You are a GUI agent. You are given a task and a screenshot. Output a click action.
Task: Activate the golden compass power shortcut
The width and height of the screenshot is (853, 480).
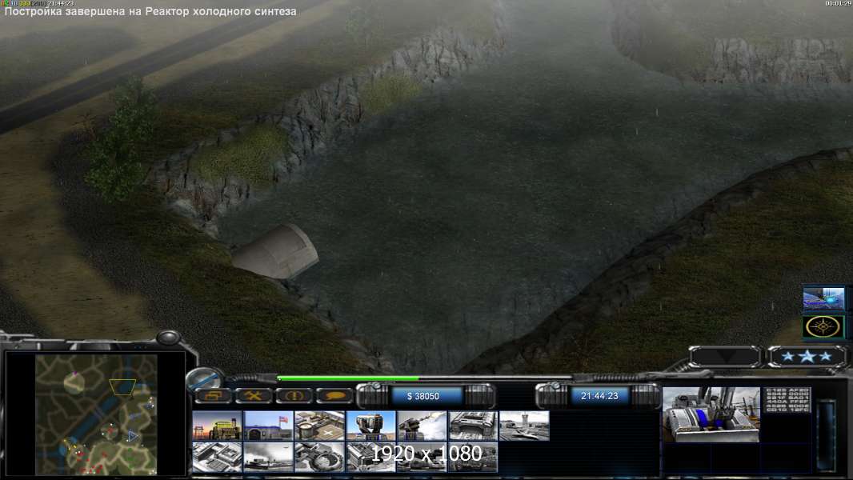pyautogui.click(x=823, y=326)
